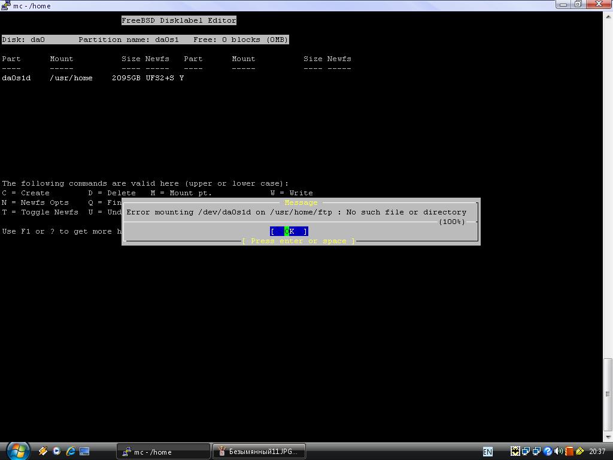This screenshot has width=613, height=460.
Task: Click the Show Desktop quick launch icon
Action: [84, 451]
